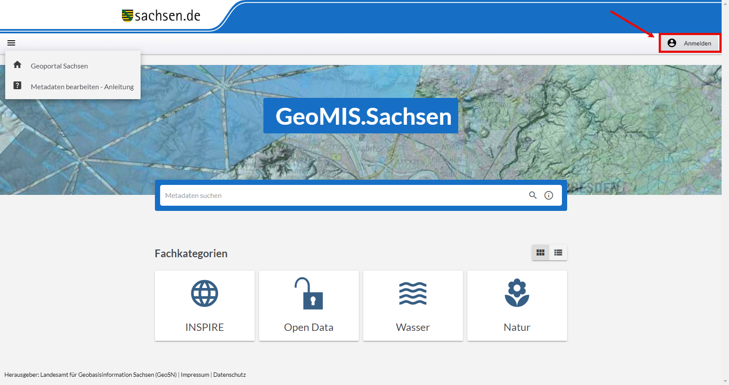Screen dimensions: 729x385
Task: Click the sachsen.de logo
Action: 161,16
